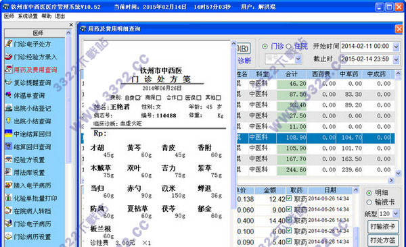Open the 纸型 120 dropdown
406x247 pixels.
coord(396,214)
